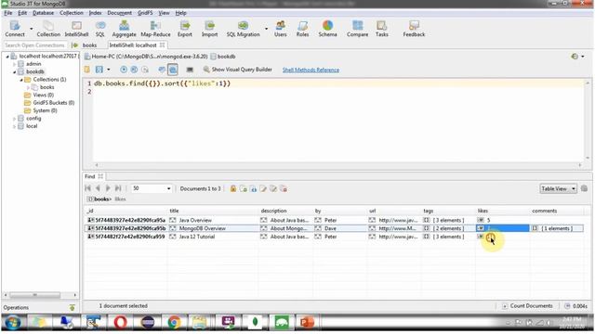Click inside the Search Open Connections field
Screen dimensions: 595x334
[35, 45]
